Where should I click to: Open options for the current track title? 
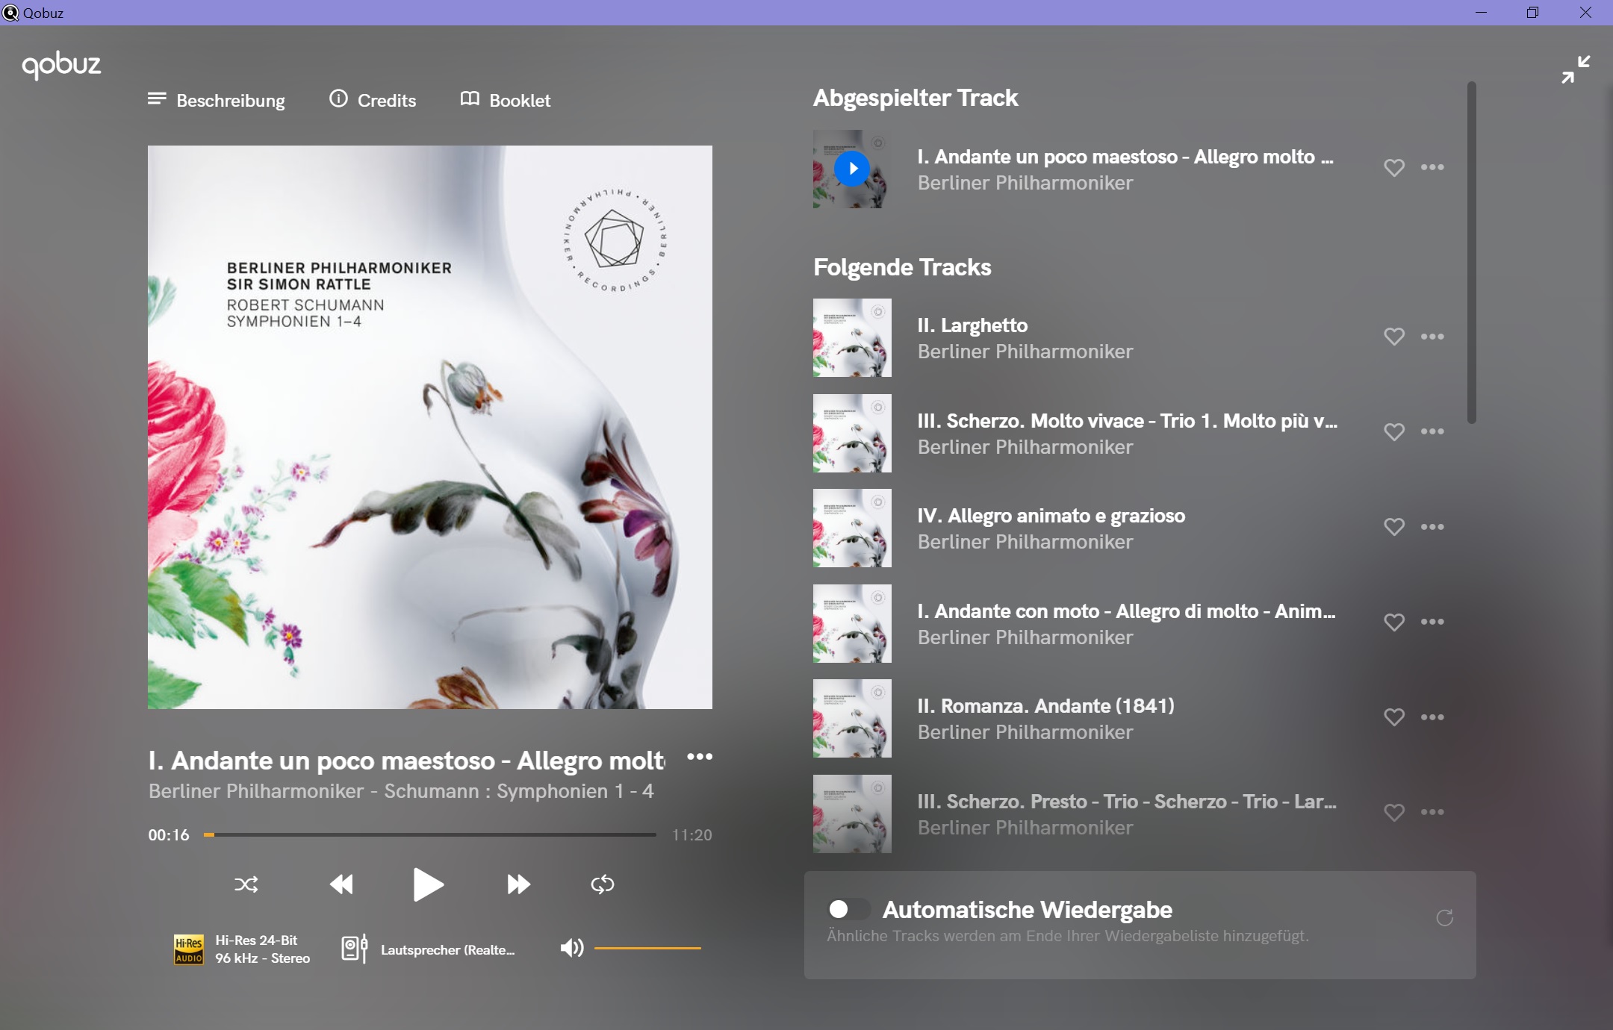(700, 757)
